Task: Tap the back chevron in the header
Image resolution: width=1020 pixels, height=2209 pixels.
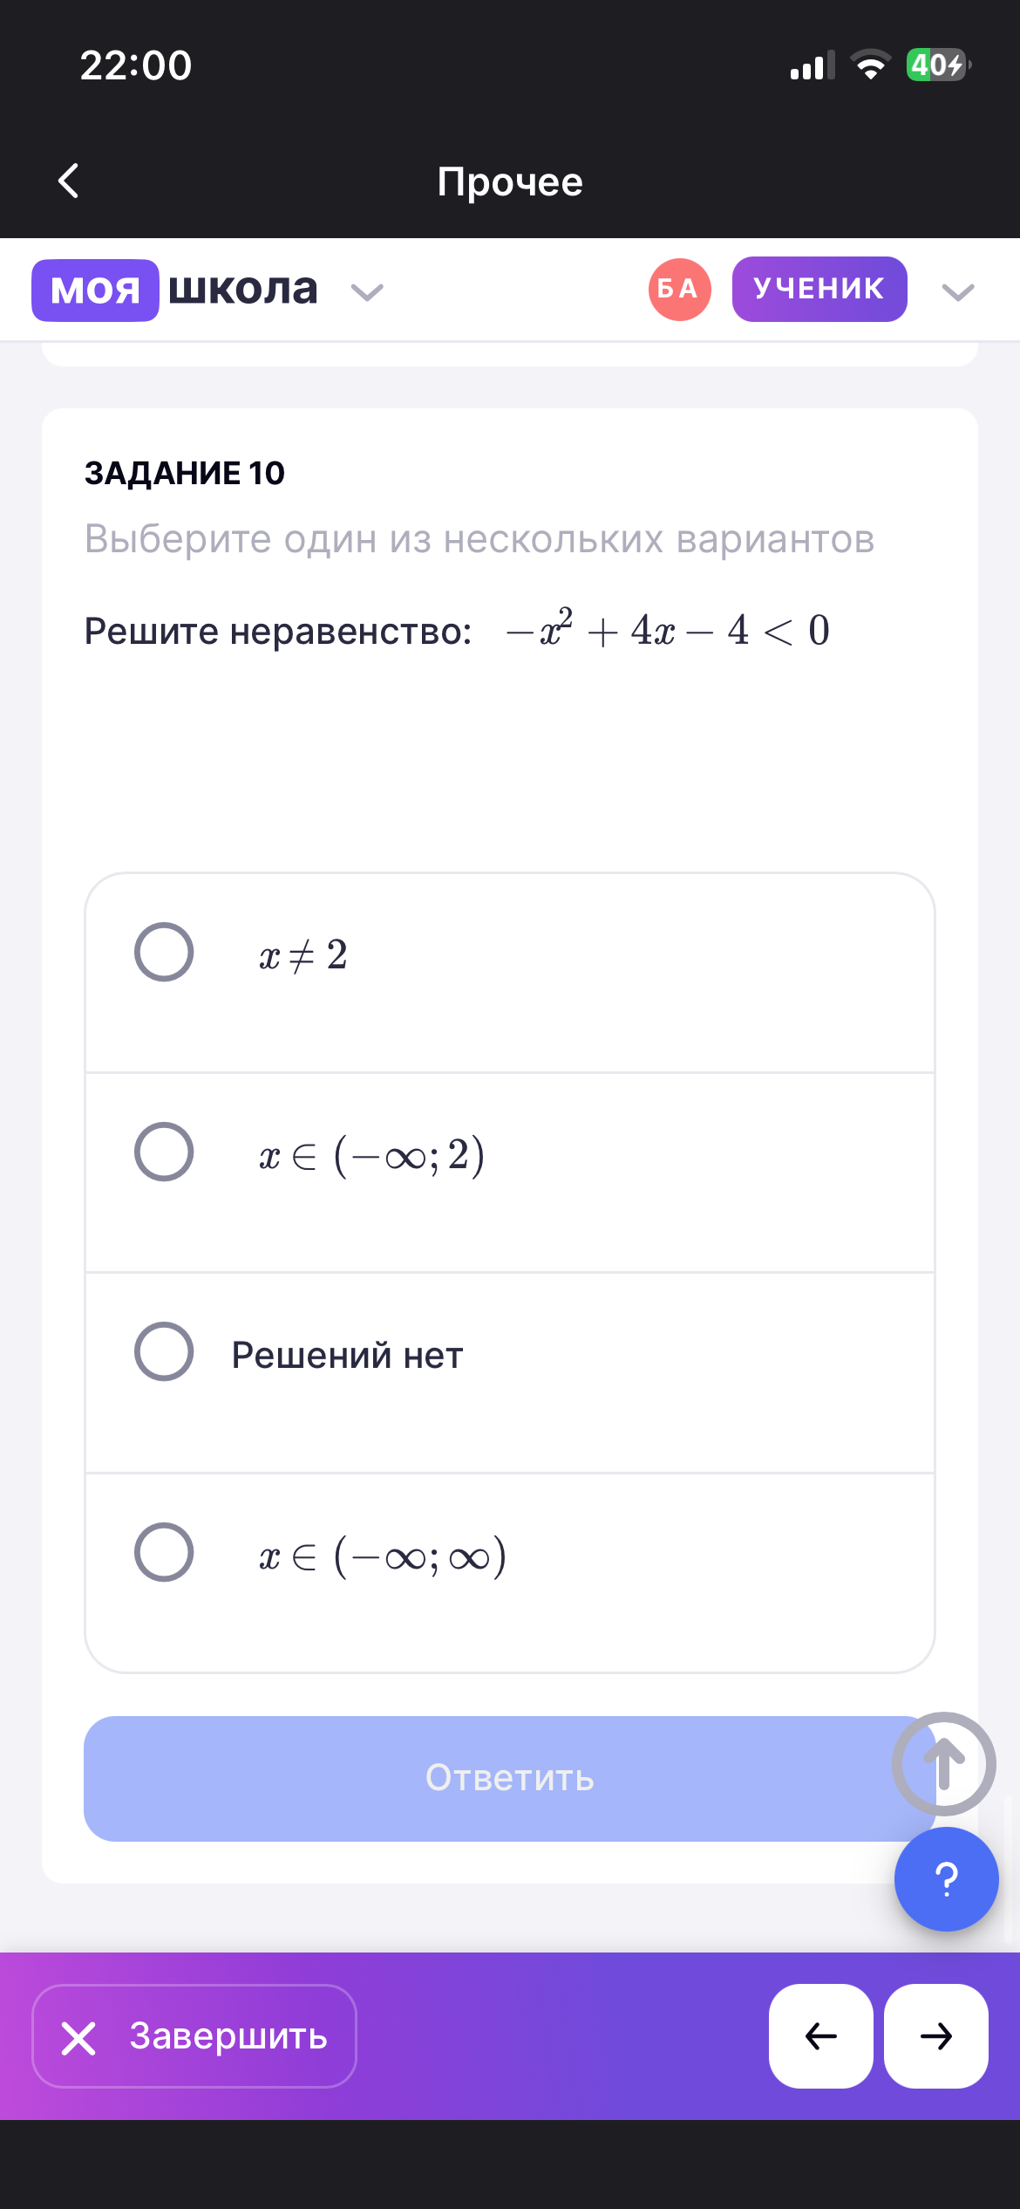Action: pos(69,181)
